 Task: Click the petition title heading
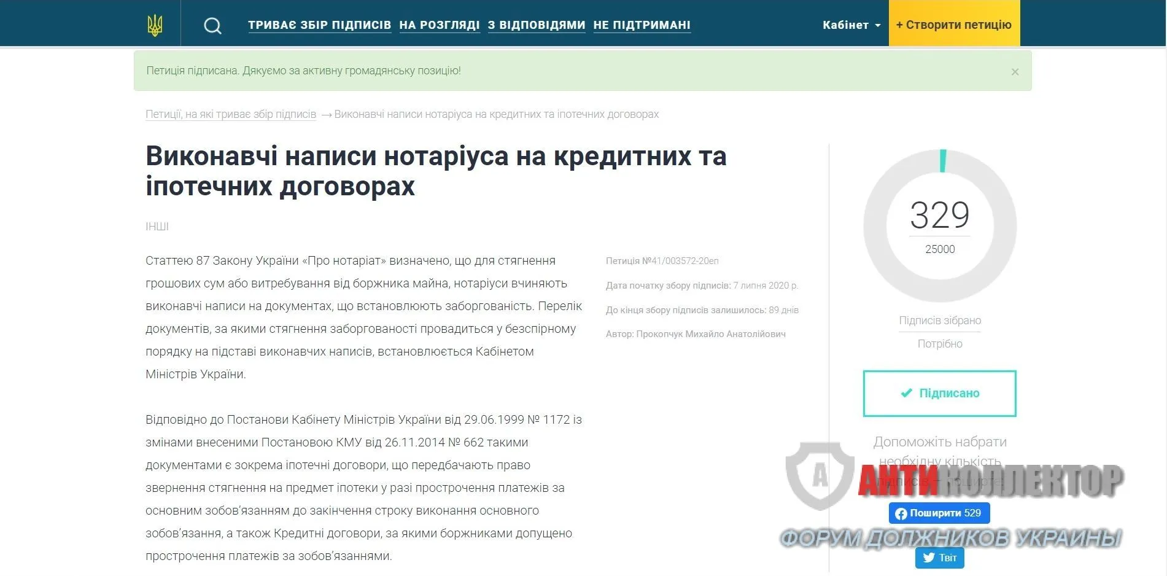coord(436,171)
